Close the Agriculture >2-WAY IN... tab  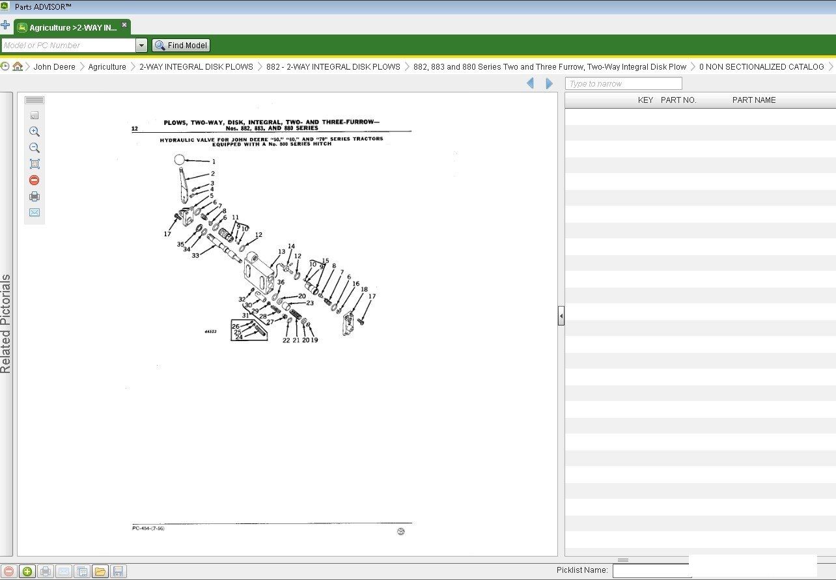coord(124,25)
